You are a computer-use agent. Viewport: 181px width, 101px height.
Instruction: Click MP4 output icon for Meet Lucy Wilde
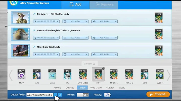(x=159, y=50)
